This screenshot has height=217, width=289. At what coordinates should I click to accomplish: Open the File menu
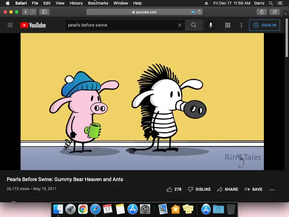pyautogui.click(x=35, y=3)
